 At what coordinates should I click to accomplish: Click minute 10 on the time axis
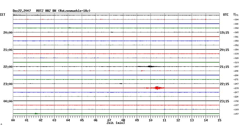(x=151, y=120)
